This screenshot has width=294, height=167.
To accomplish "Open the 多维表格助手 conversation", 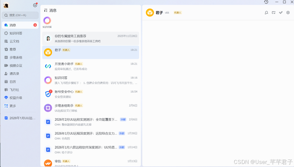I will (91, 108).
